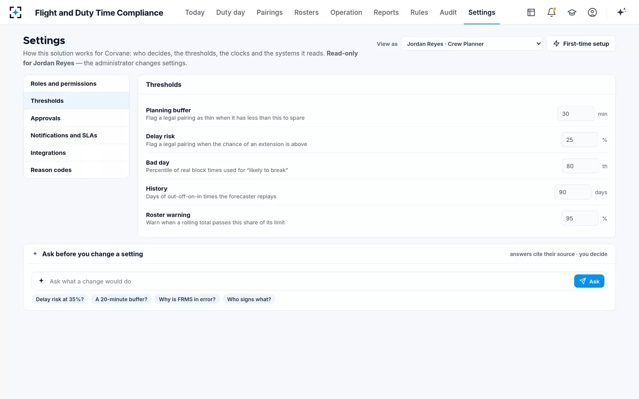Focus the Ask what a change would do box
The height and width of the screenshot is (399, 639).
309,282
